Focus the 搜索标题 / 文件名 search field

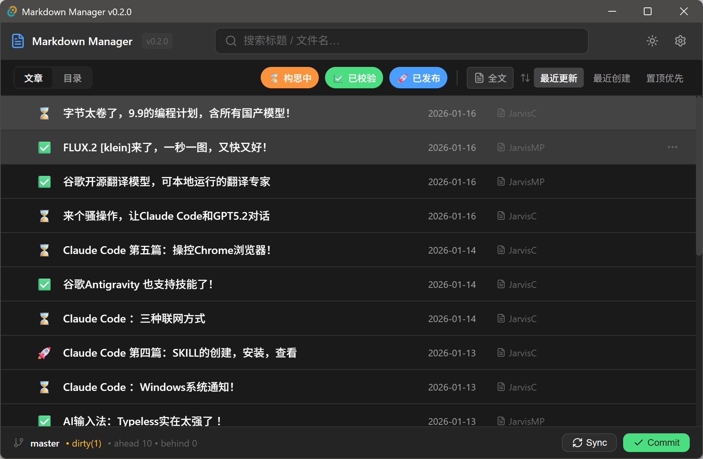[401, 41]
